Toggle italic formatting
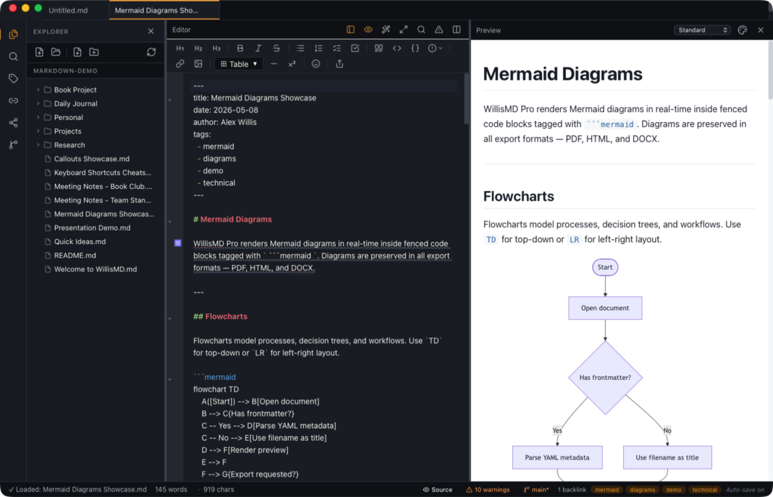Screen dimensions: 773x497 [258, 48]
